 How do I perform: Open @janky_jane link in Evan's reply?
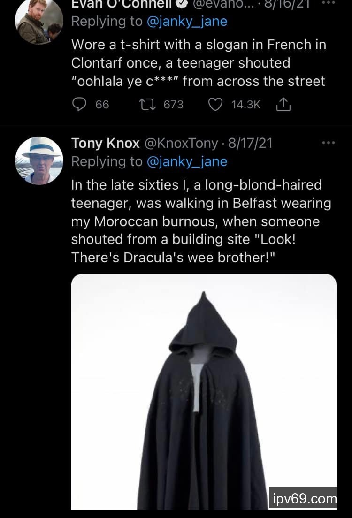tap(187, 22)
